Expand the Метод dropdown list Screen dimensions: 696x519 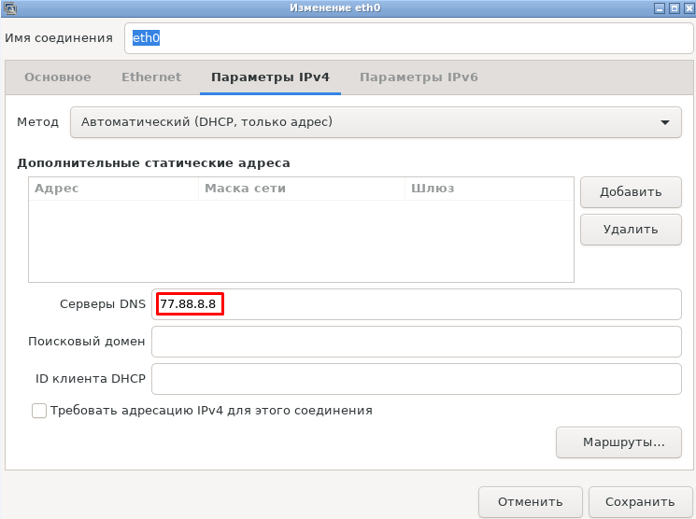pyautogui.click(x=376, y=122)
